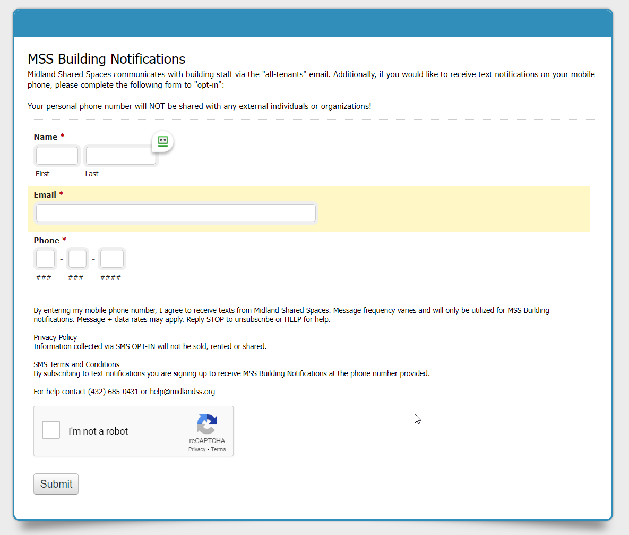
Task: Open the password manager autofill icon
Action: [x=163, y=141]
